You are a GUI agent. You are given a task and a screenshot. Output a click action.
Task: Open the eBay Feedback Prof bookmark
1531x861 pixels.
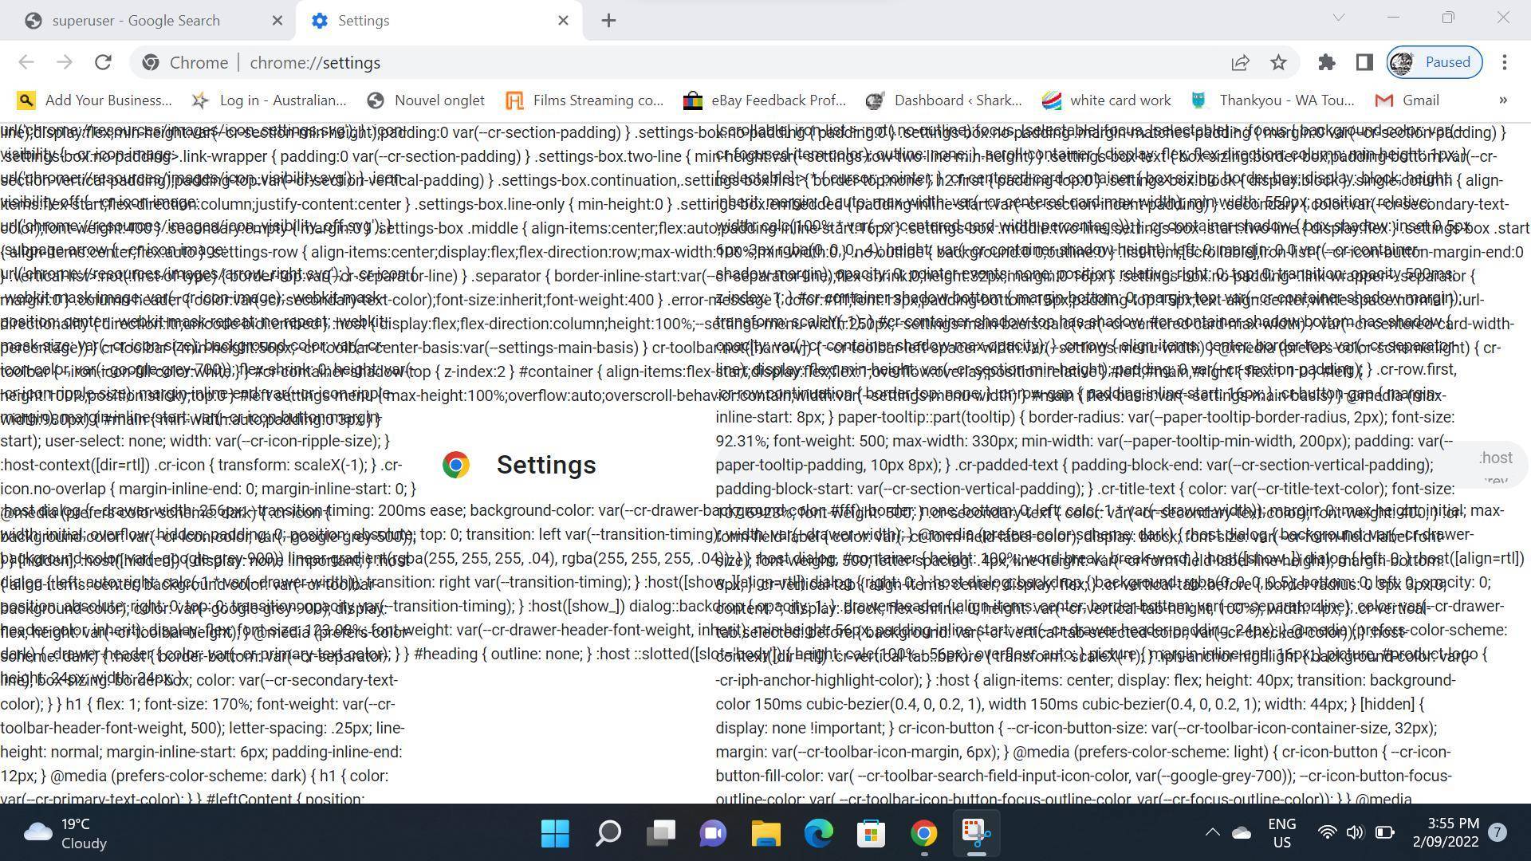[765, 100]
